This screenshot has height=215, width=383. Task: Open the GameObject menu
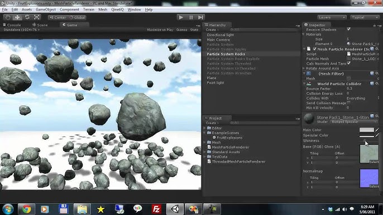[46, 9]
